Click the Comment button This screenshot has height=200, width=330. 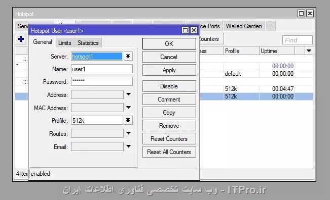pyautogui.click(x=169, y=99)
